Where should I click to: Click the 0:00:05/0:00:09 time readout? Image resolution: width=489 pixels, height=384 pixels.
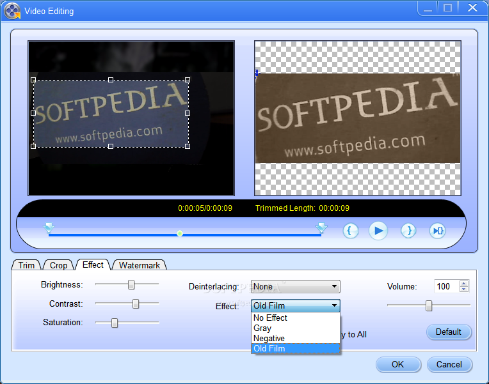pos(205,208)
